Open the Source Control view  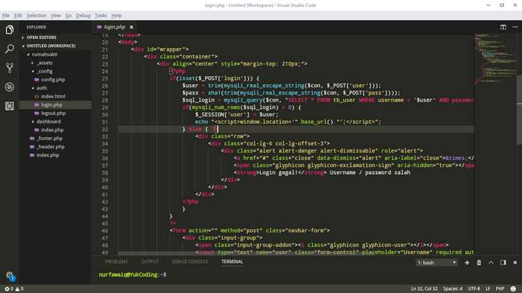[10, 68]
